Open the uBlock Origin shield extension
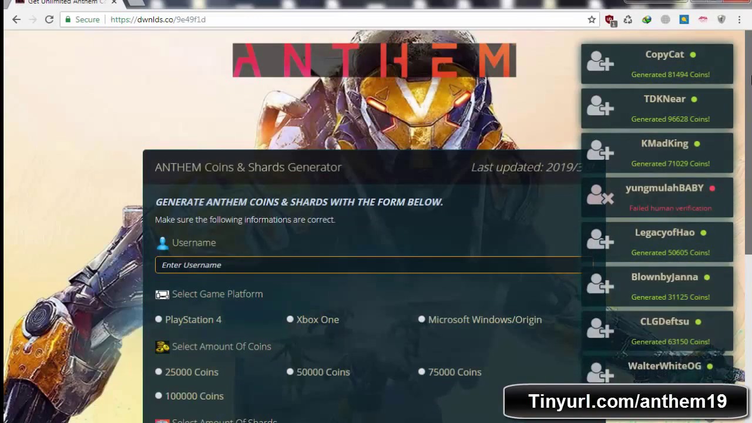This screenshot has width=752, height=423. (610, 20)
